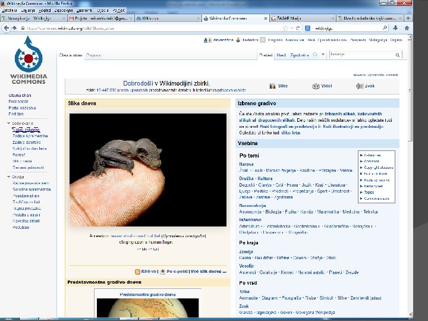Click the Wikimedia Commons logo

point(29,61)
